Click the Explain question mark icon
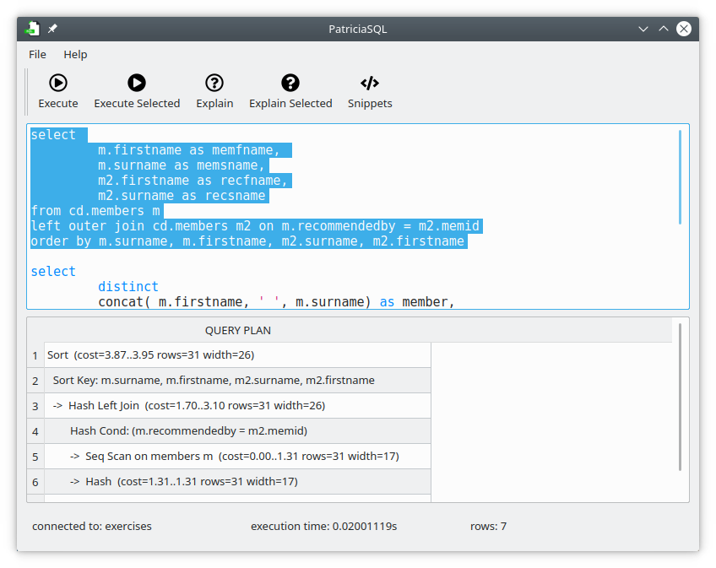Image resolution: width=716 pixels, height=568 pixels. click(x=214, y=83)
